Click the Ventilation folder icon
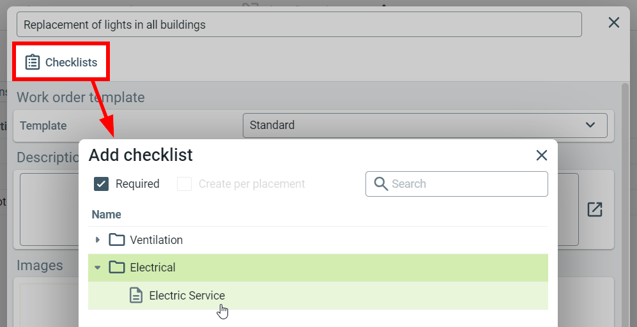637x327 pixels. [117, 240]
